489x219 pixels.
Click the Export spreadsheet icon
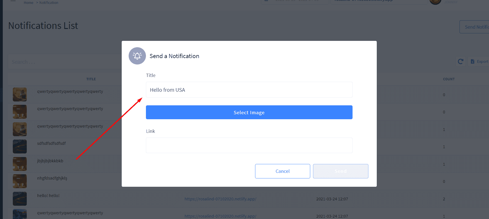(x=473, y=61)
